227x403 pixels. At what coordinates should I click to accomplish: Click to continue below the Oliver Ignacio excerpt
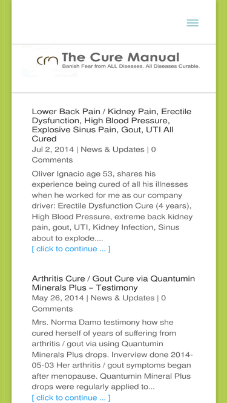tap(71, 249)
